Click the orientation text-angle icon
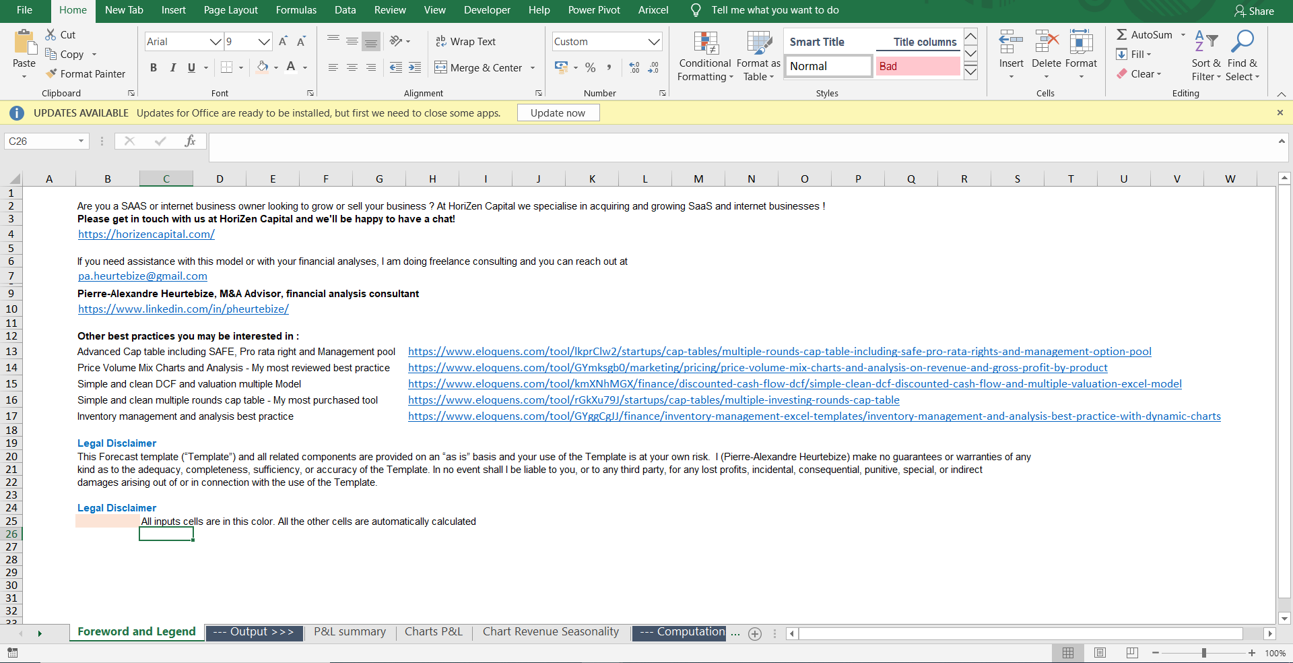The width and height of the screenshot is (1293, 663). (396, 41)
